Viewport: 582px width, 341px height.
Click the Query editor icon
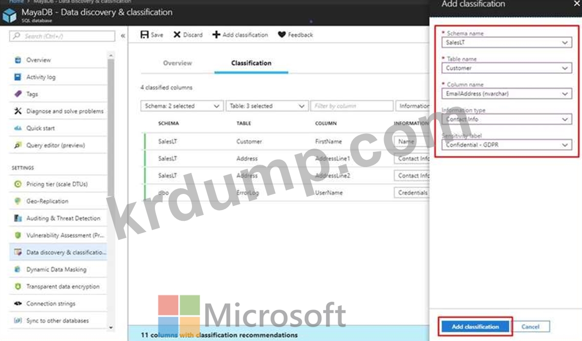pyautogui.click(x=18, y=145)
